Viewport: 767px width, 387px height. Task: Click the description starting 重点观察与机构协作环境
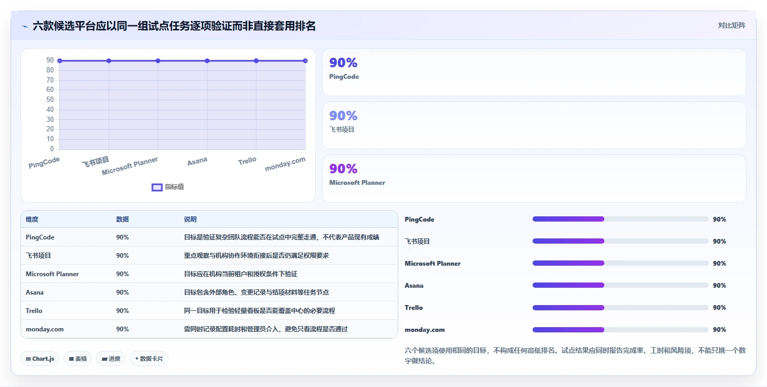[x=256, y=256]
